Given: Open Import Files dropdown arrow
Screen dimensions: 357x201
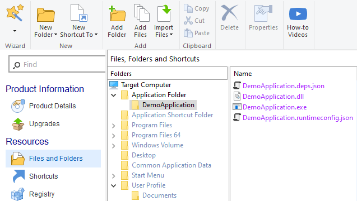Looking at the screenshot, I should tap(171, 35).
